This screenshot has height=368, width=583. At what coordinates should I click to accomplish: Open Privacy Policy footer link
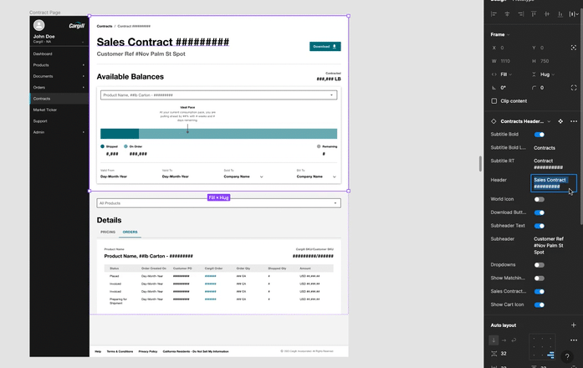click(148, 351)
